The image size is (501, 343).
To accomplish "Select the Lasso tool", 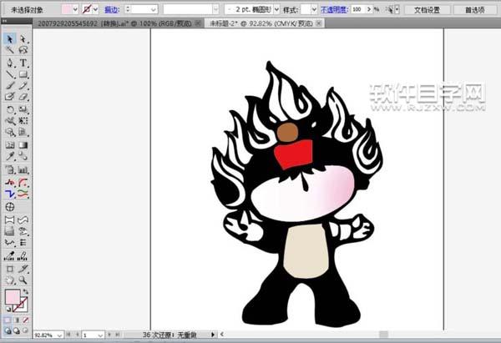I will coord(23,50).
